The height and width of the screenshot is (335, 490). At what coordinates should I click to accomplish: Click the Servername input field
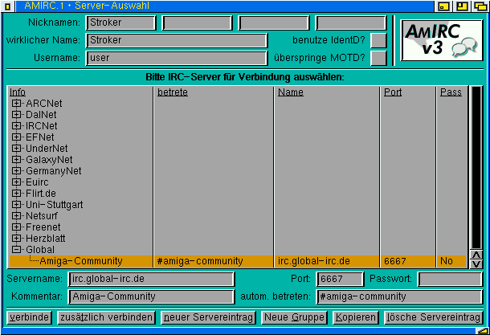coord(151,279)
